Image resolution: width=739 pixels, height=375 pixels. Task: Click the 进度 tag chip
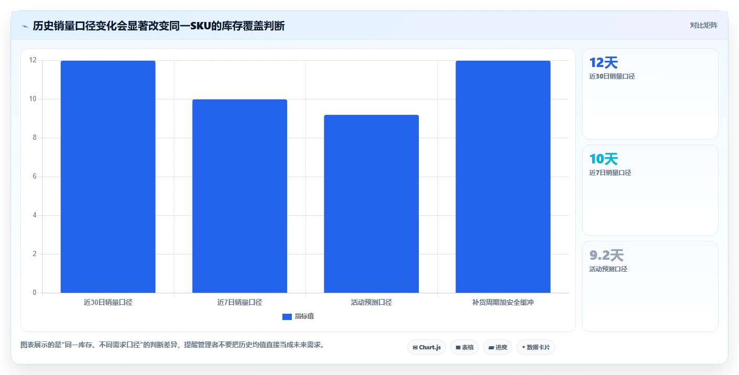(498, 347)
